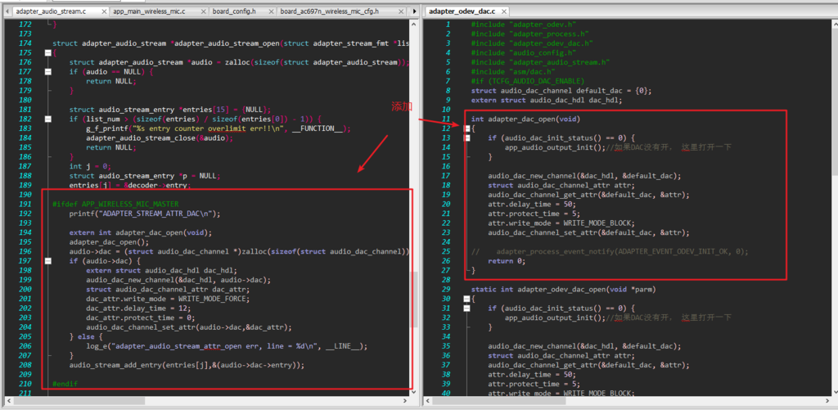Click 'dac_attr.protect_time = 0;' line
The image size is (838, 410).
(x=140, y=318)
